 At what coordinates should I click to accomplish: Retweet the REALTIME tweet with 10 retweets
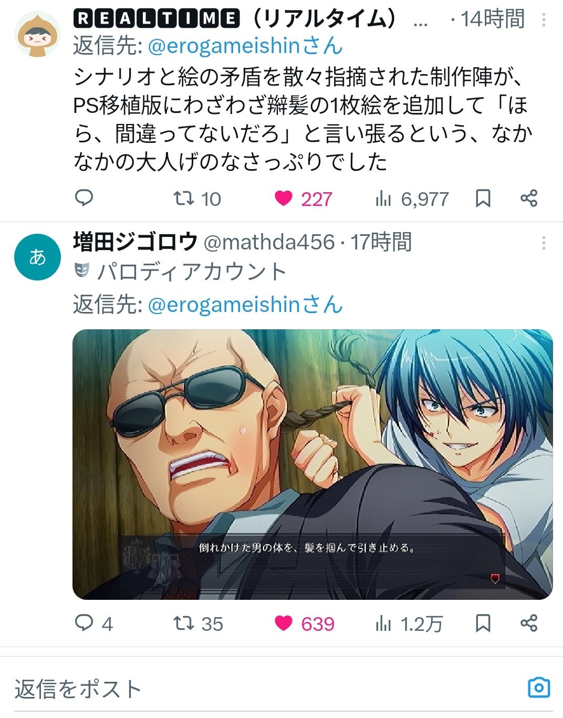point(197,199)
